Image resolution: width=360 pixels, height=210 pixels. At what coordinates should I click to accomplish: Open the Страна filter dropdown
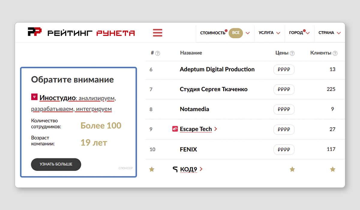[329, 33]
